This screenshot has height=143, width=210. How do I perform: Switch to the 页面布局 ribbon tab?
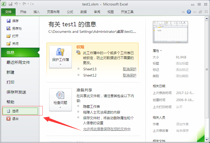pos(53,12)
